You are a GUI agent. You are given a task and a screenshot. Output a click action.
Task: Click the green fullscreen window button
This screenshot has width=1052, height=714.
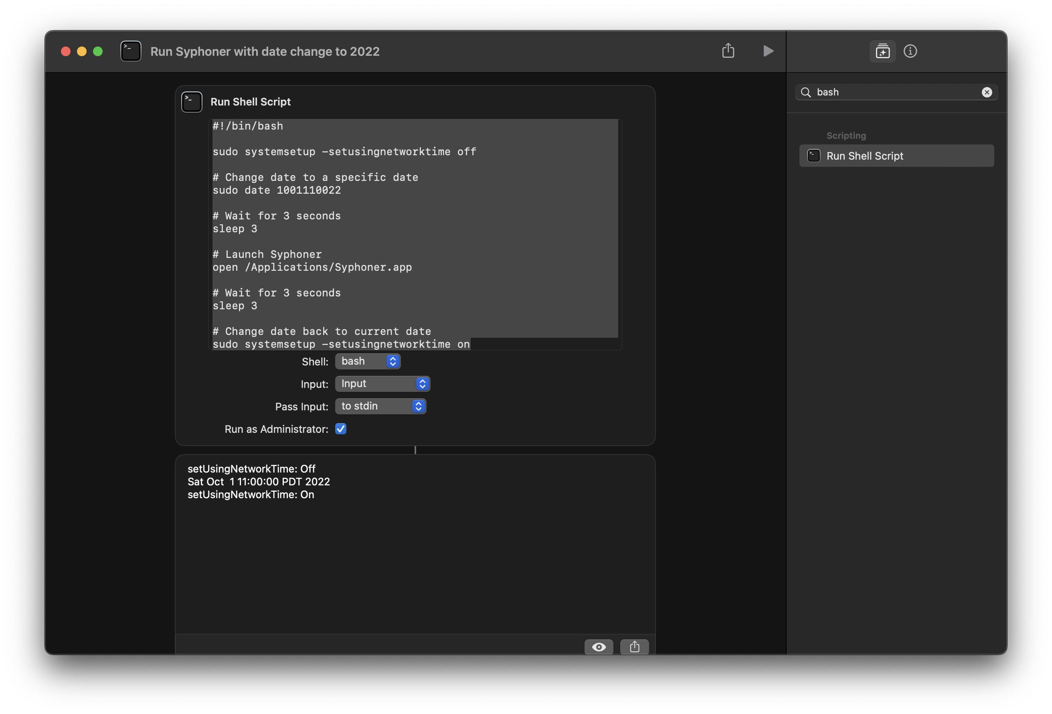click(x=98, y=52)
